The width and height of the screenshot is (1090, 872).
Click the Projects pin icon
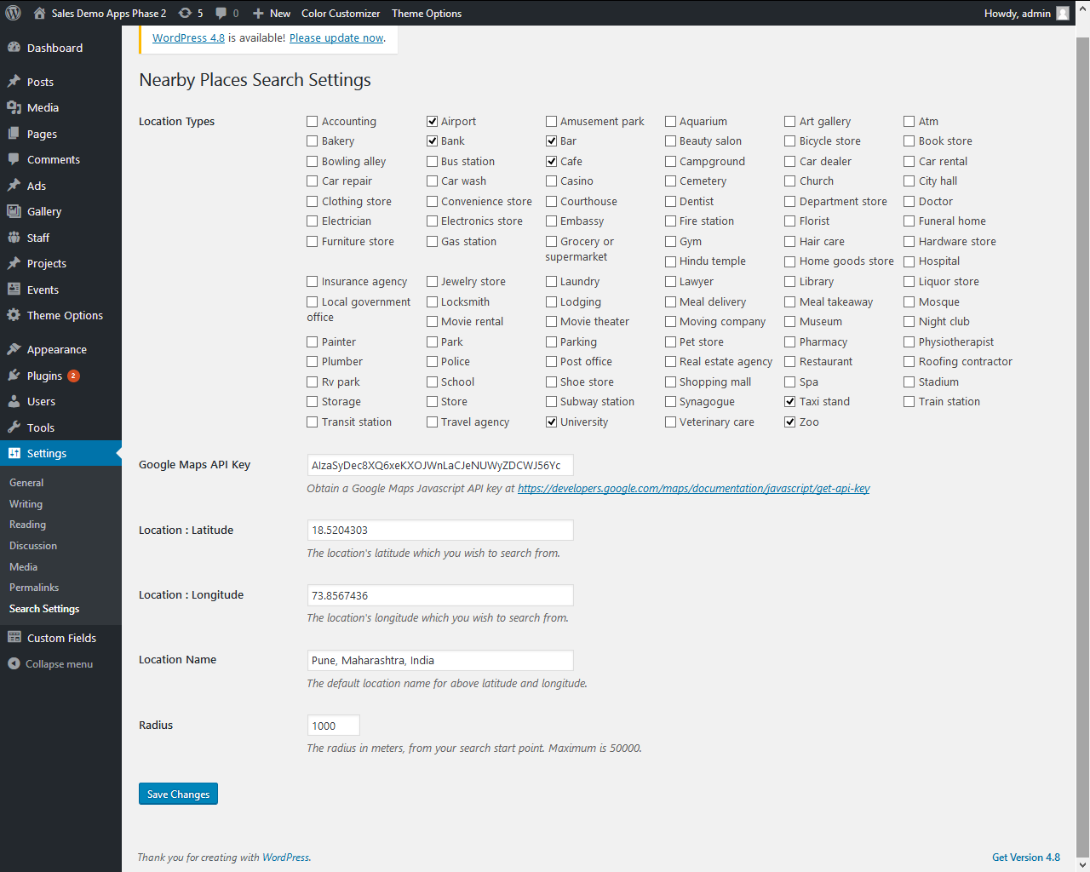[14, 263]
